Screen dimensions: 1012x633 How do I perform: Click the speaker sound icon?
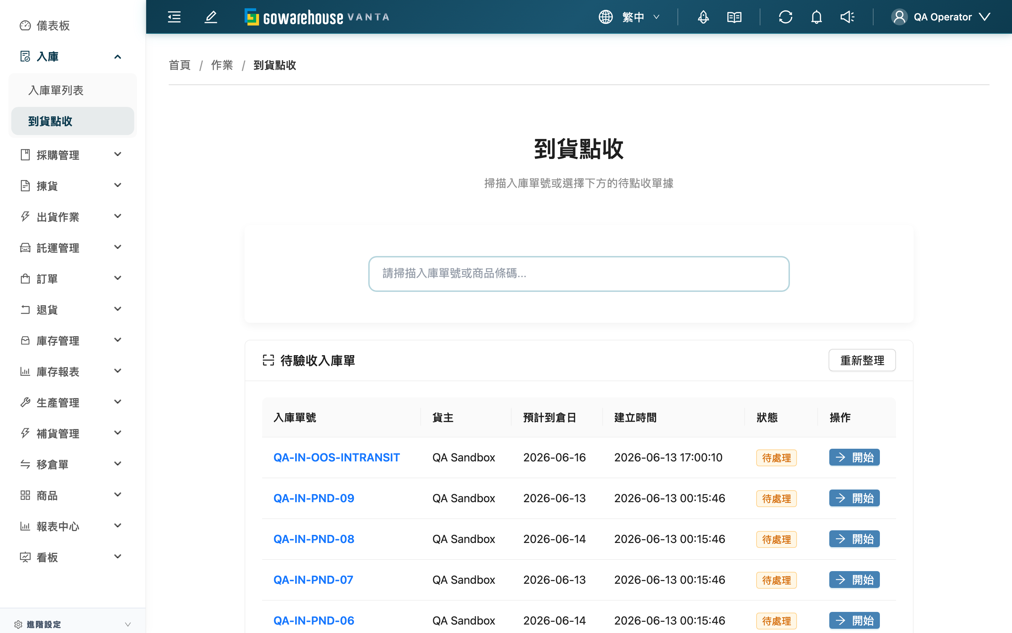click(847, 17)
